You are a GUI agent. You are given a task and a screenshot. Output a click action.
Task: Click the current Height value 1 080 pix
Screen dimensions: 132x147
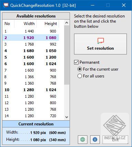coord(38,140)
